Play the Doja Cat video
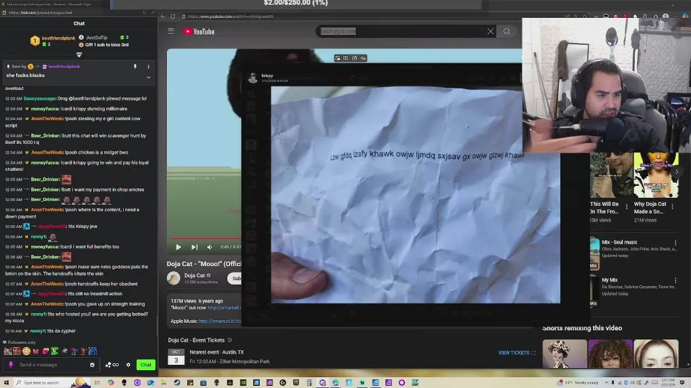The height and width of the screenshot is (388, 691). [x=178, y=247]
